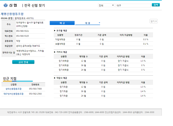Click the 0.1 % interest rate value
The image size is (173, 126).
click(145, 44)
